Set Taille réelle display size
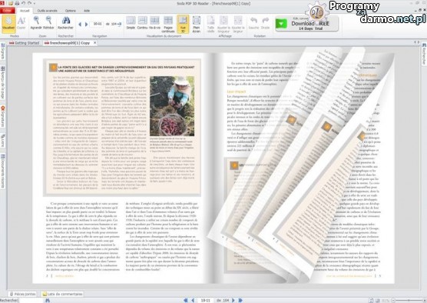427x303 pixels. (x=210, y=24)
